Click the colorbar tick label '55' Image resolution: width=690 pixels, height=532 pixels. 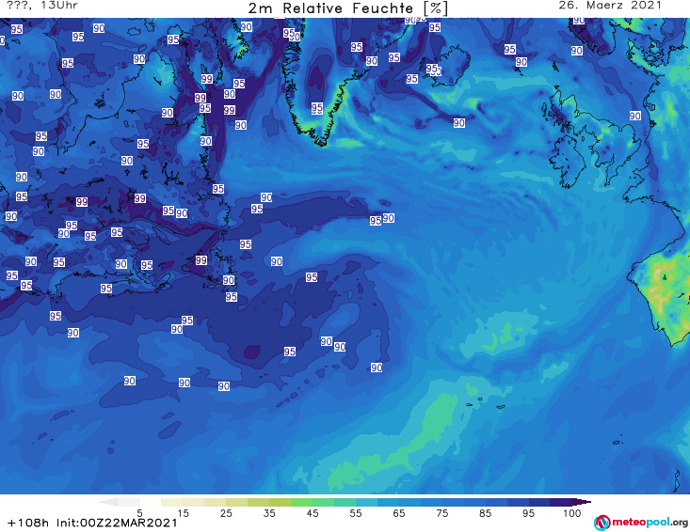click(356, 512)
